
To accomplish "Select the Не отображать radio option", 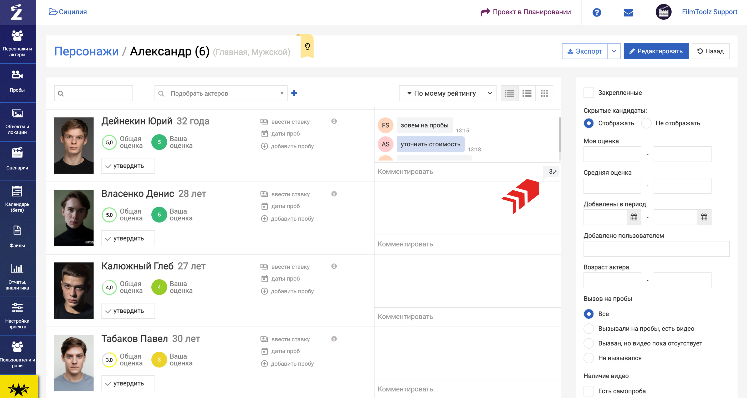I will 646,123.
